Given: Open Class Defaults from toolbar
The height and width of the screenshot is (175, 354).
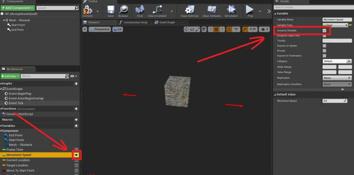Looking at the screenshot, I should tap(211, 10).
